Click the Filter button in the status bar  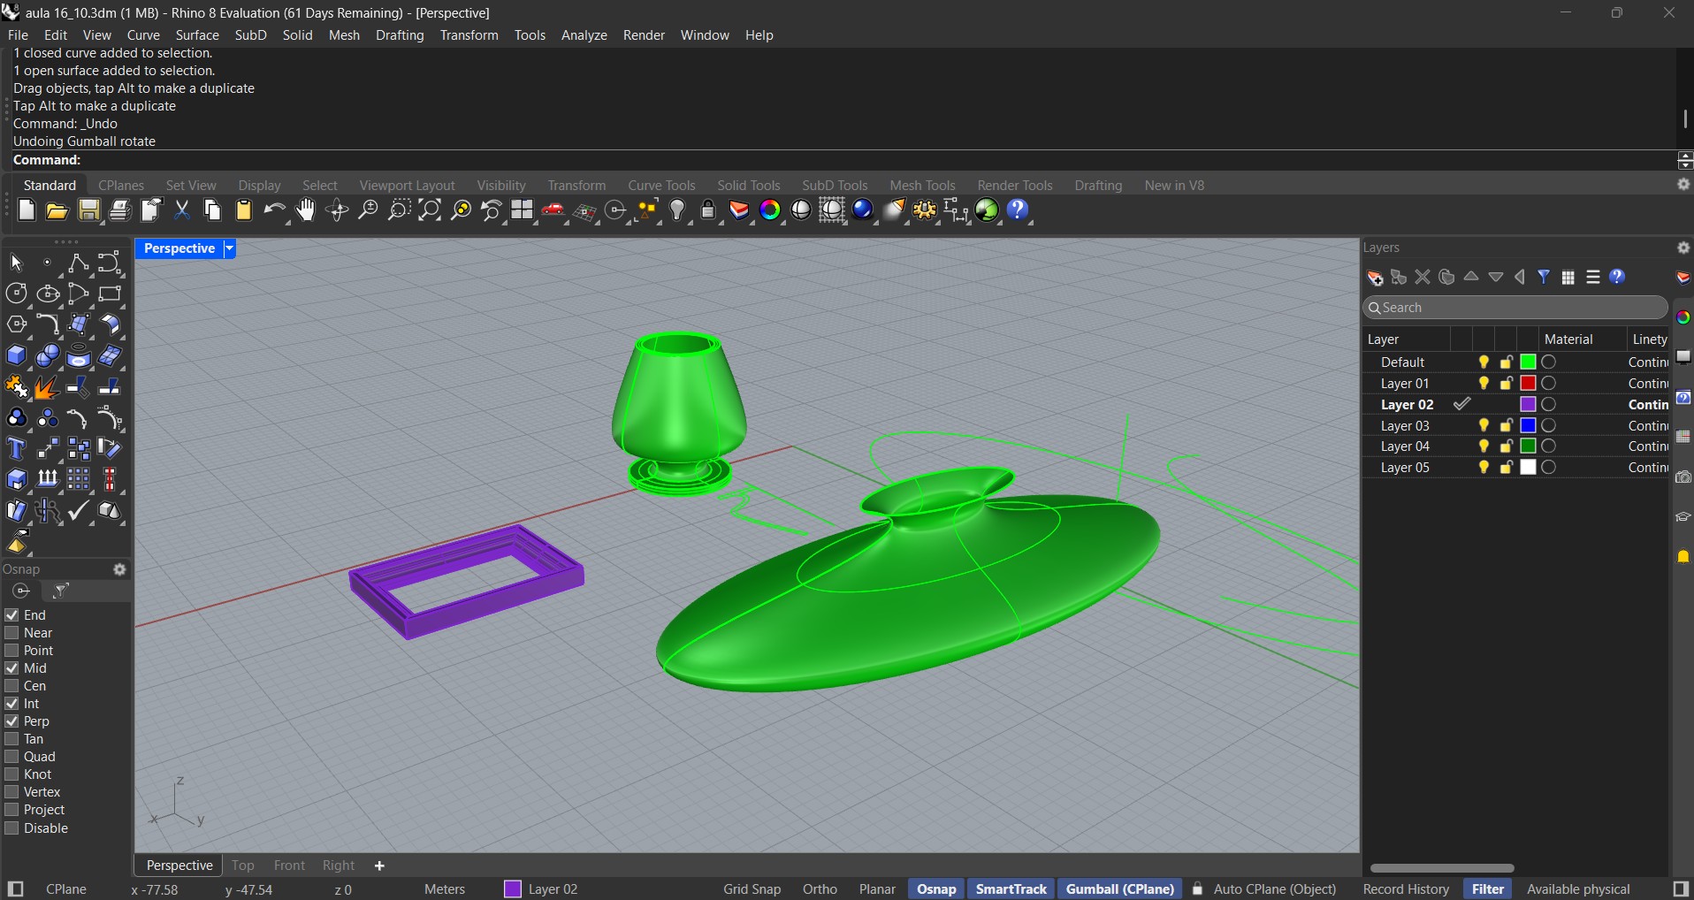[1490, 889]
